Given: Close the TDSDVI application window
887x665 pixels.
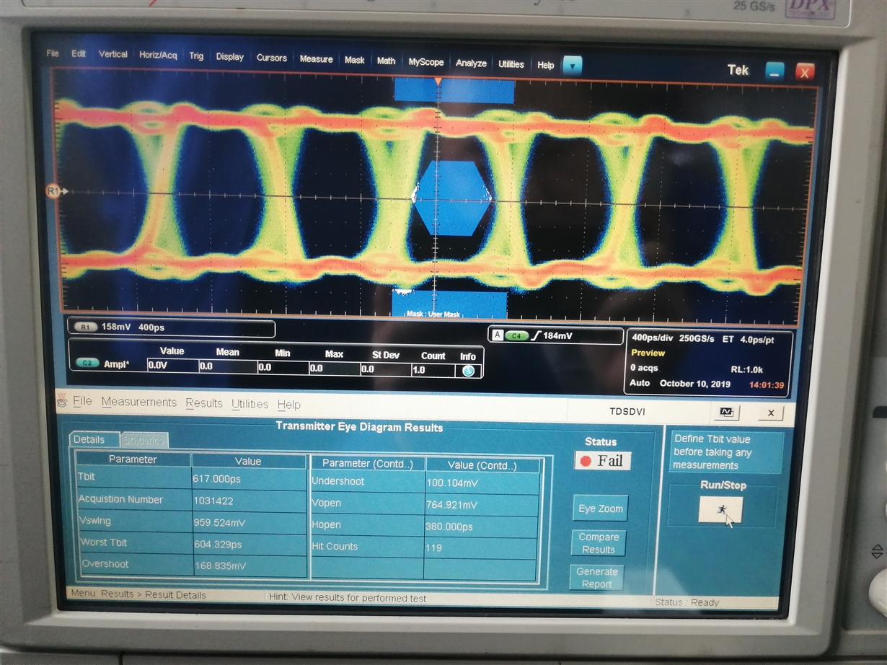Looking at the screenshot, I should (x=770, y=413).
